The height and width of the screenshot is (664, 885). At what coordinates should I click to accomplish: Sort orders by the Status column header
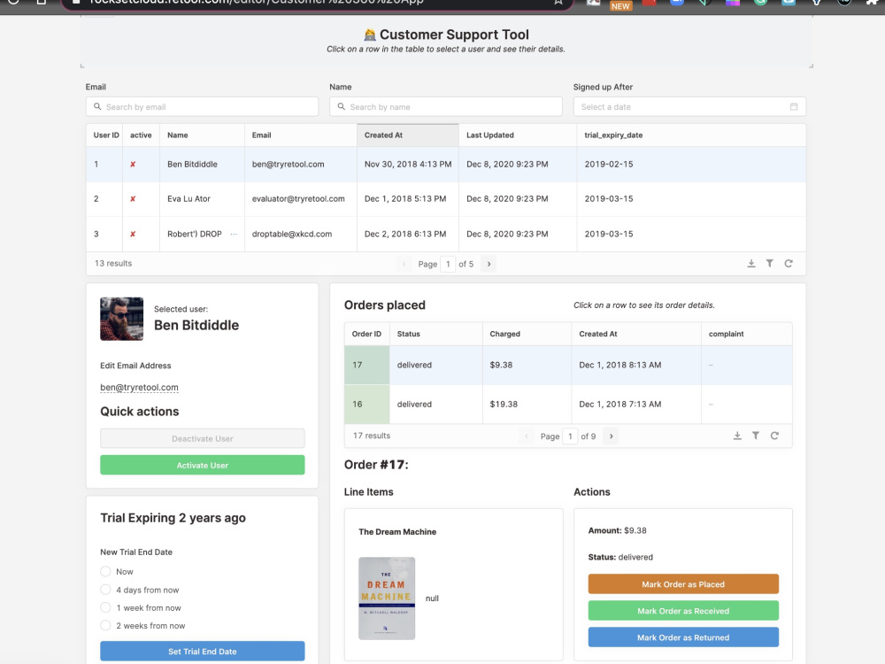(436, 335)
